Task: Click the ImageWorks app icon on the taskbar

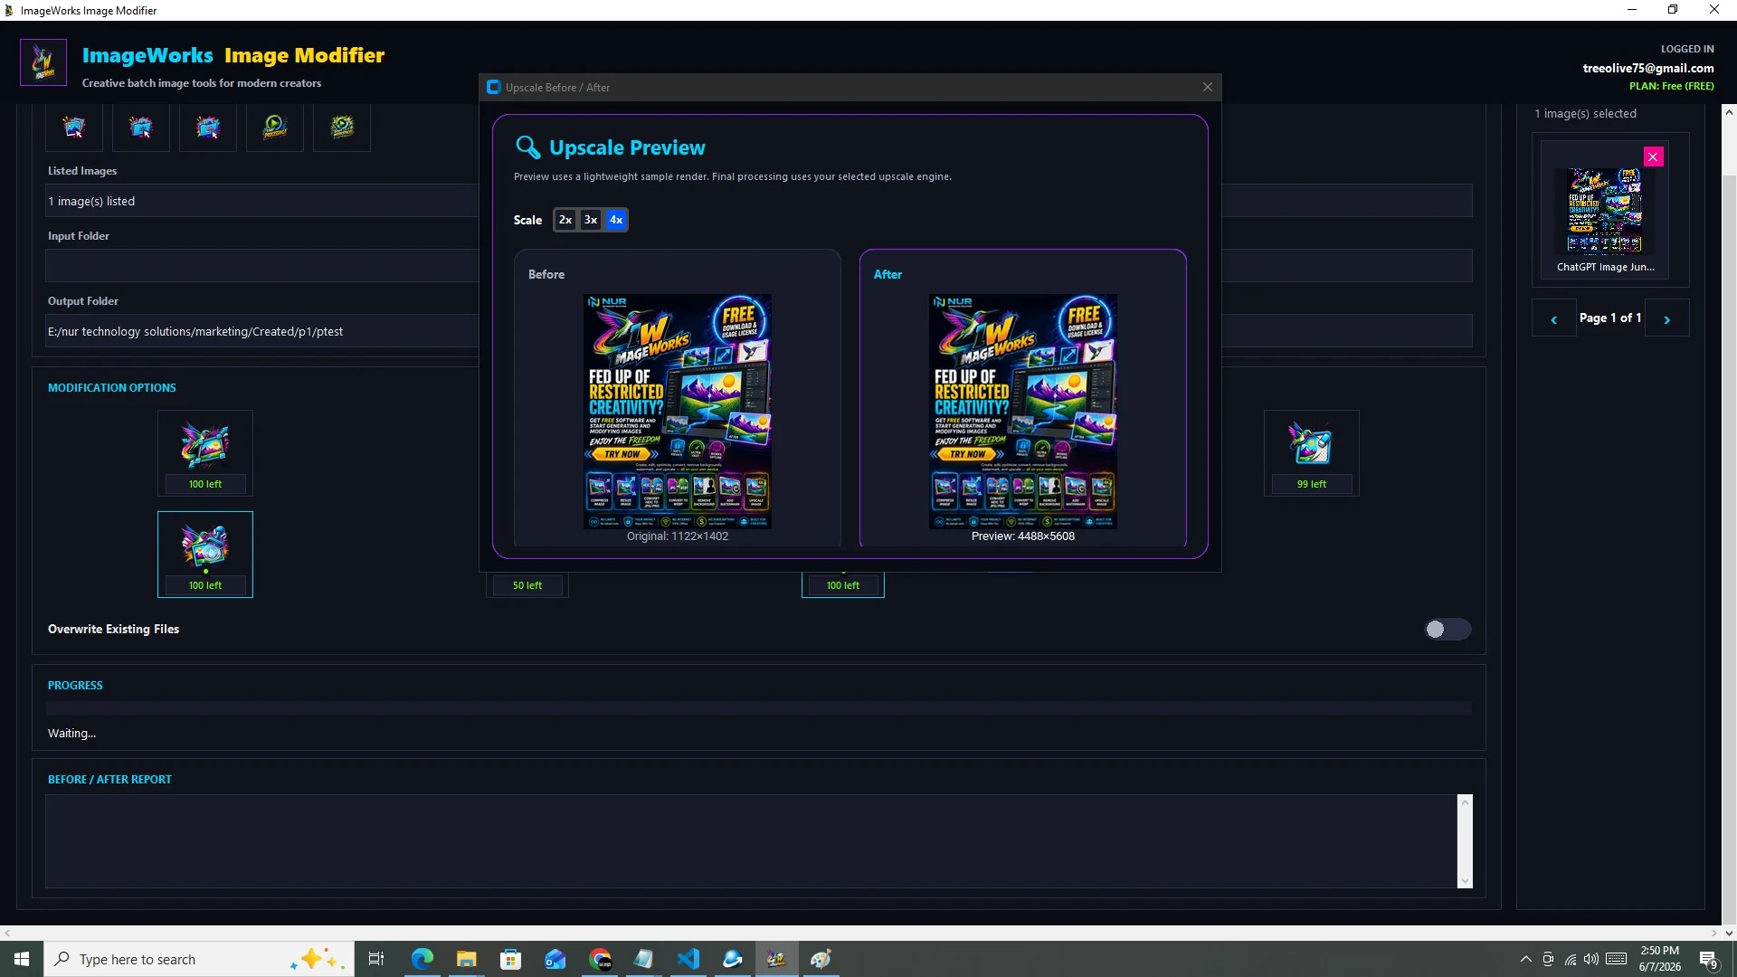Action: click(x=776, y=959)
